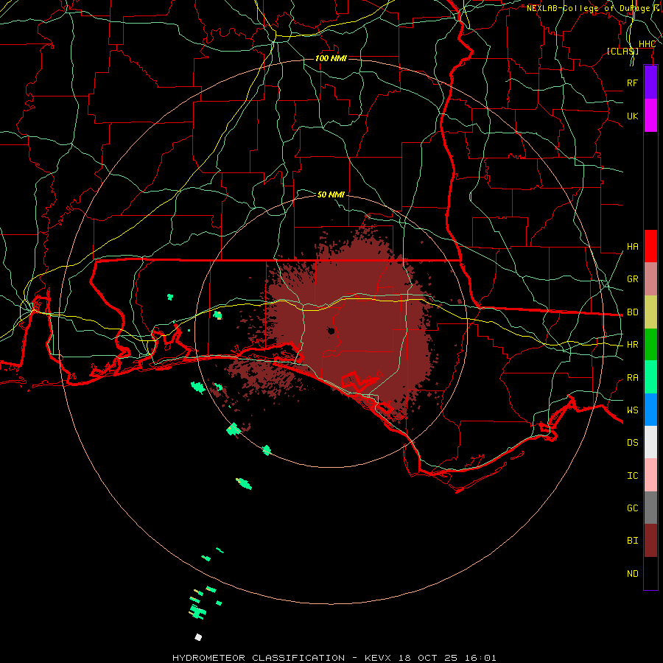Viewport: 663px width, 663px height.
Task: Pick the pink GR legend swatch
Action: [x=650, y=279]
